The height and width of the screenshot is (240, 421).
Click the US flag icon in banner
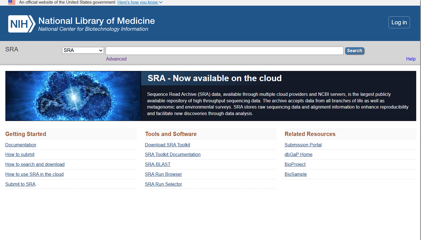(12, 2)
